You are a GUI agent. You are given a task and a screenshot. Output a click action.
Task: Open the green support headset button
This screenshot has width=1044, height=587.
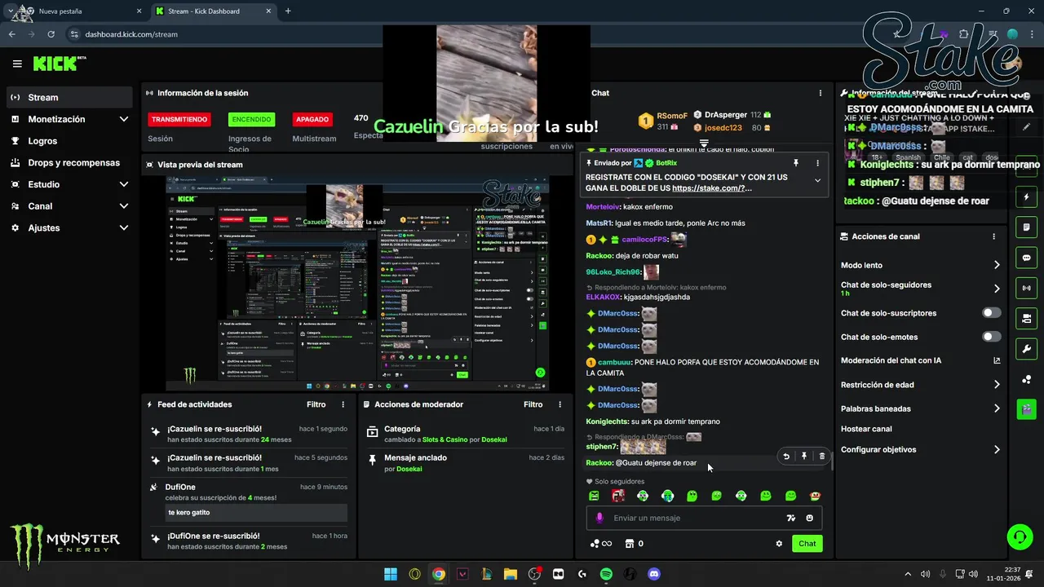pos(1020,536)
